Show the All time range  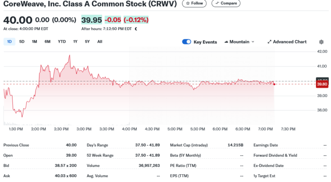tap(100, 41)
